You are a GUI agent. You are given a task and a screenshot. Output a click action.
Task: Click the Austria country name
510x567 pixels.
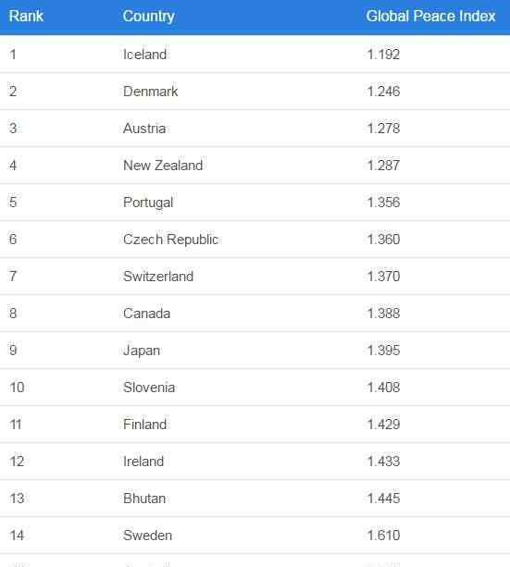(x=144, y=129)
